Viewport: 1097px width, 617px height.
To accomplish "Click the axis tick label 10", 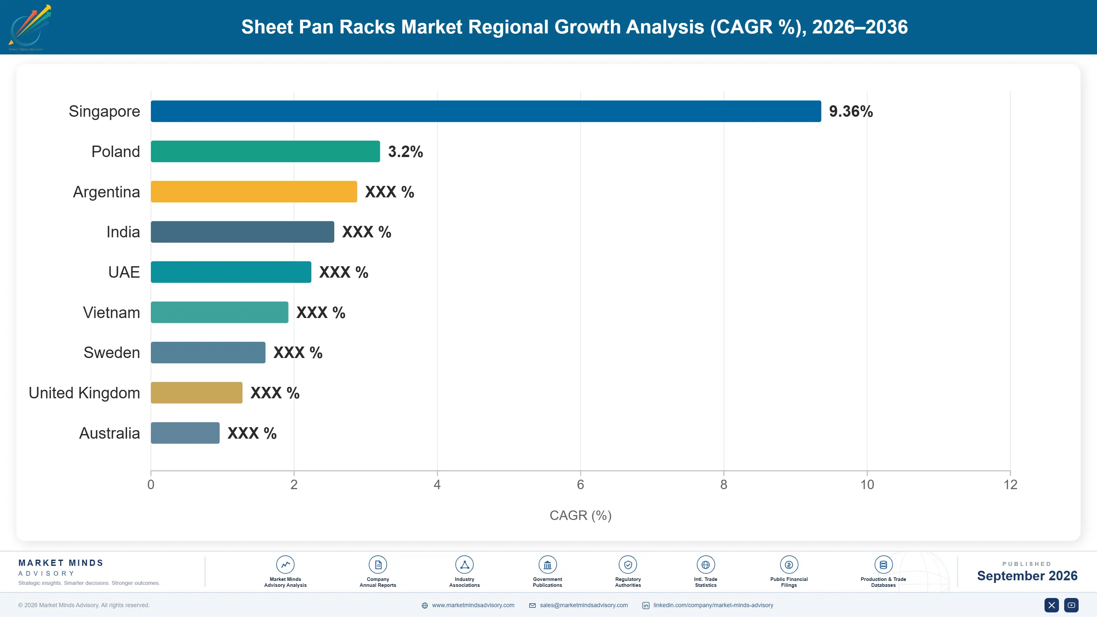I will pyautogui.click(x=867, y=485).
